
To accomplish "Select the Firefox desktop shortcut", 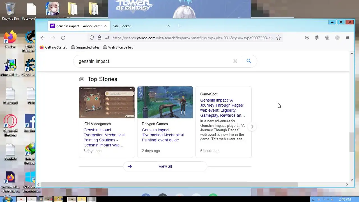I will click(x=10, y=39).
